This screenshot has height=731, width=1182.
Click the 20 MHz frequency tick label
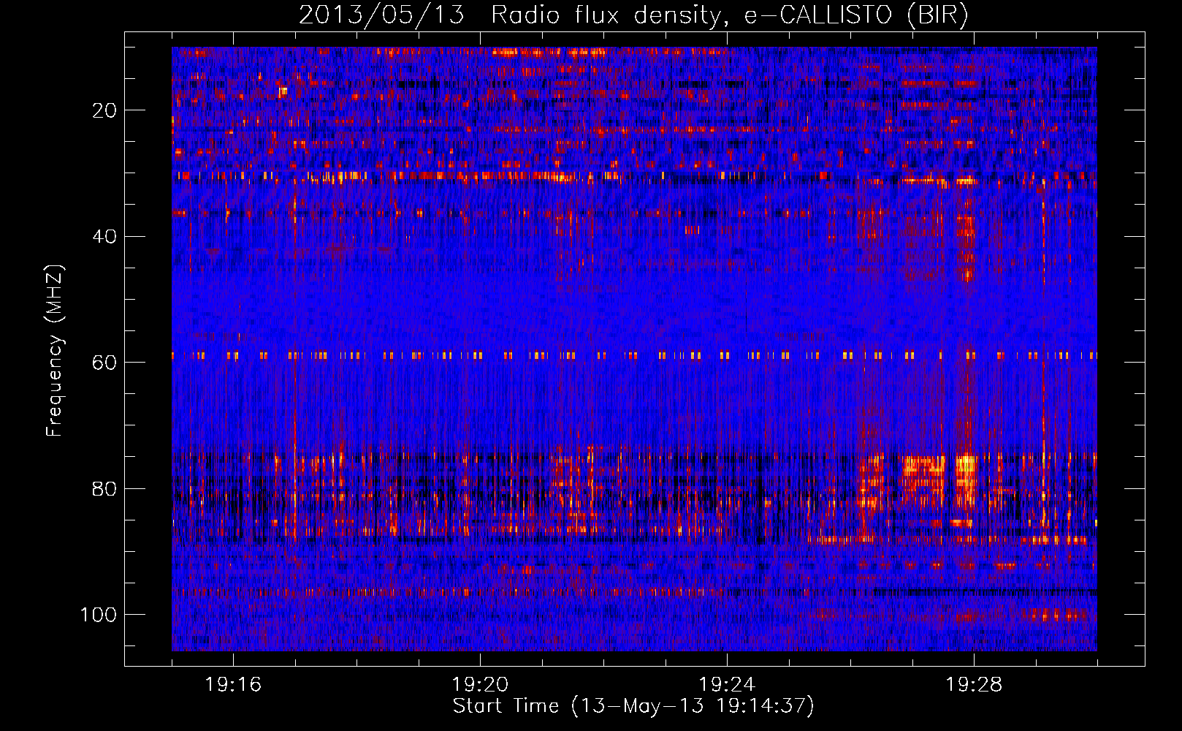coord(104,110)
